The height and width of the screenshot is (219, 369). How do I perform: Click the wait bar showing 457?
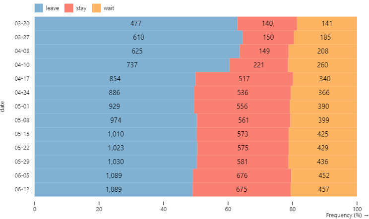324,189
